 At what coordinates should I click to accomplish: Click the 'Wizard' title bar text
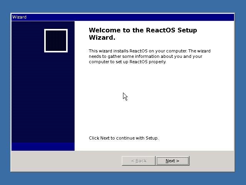pos(19,17)
